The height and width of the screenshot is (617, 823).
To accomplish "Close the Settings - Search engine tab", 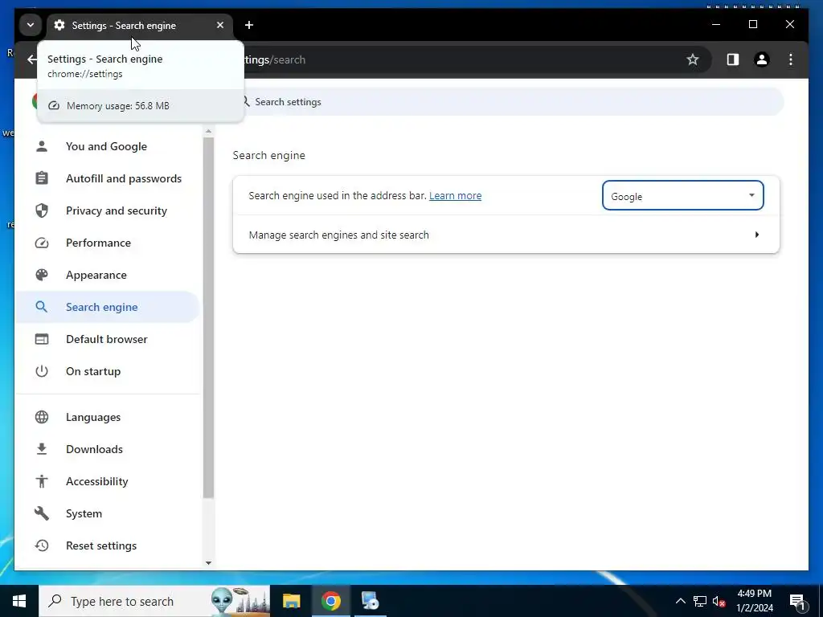I will tap(220, 25).
